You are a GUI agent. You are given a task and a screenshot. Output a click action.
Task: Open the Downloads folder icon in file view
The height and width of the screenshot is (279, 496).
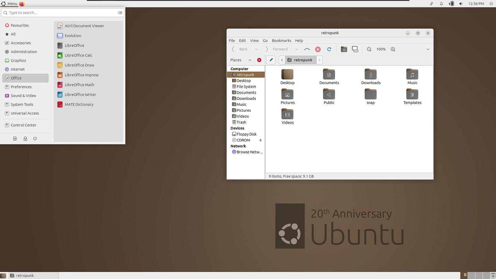371,74
